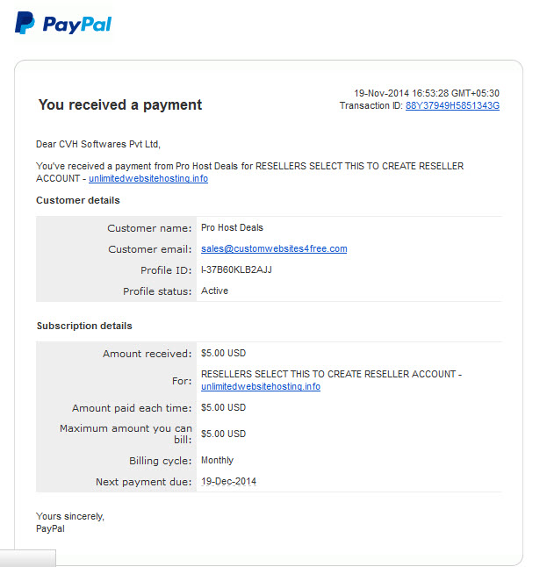Viewport: 547px width, 567px height.
Task: Click the Profile ID value I-37B60KLB2AJJ
Action: pos(236,269)
